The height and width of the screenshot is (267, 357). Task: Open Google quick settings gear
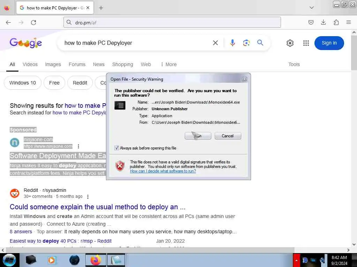point(290,43)
